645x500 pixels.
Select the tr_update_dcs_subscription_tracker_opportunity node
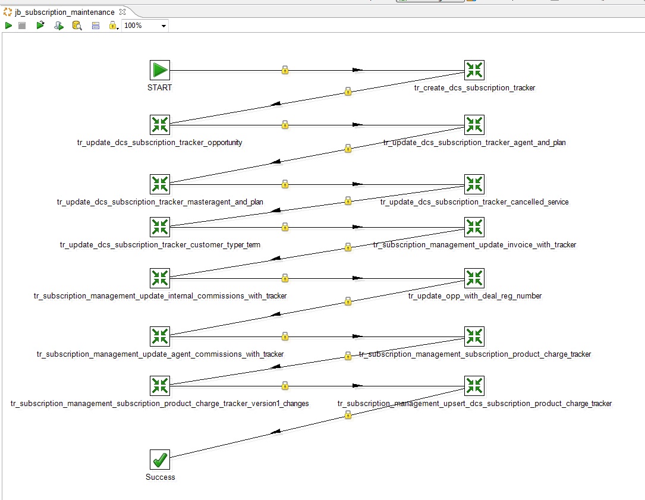click(x=159, y=125)
